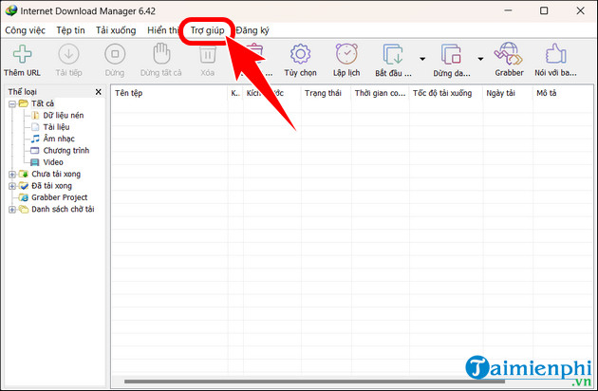
Task: Open Tùy chọn gear settings
Action: (301, 54)
